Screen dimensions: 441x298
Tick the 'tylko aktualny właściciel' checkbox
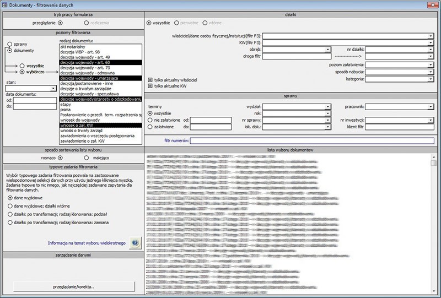tap(150, 80)
